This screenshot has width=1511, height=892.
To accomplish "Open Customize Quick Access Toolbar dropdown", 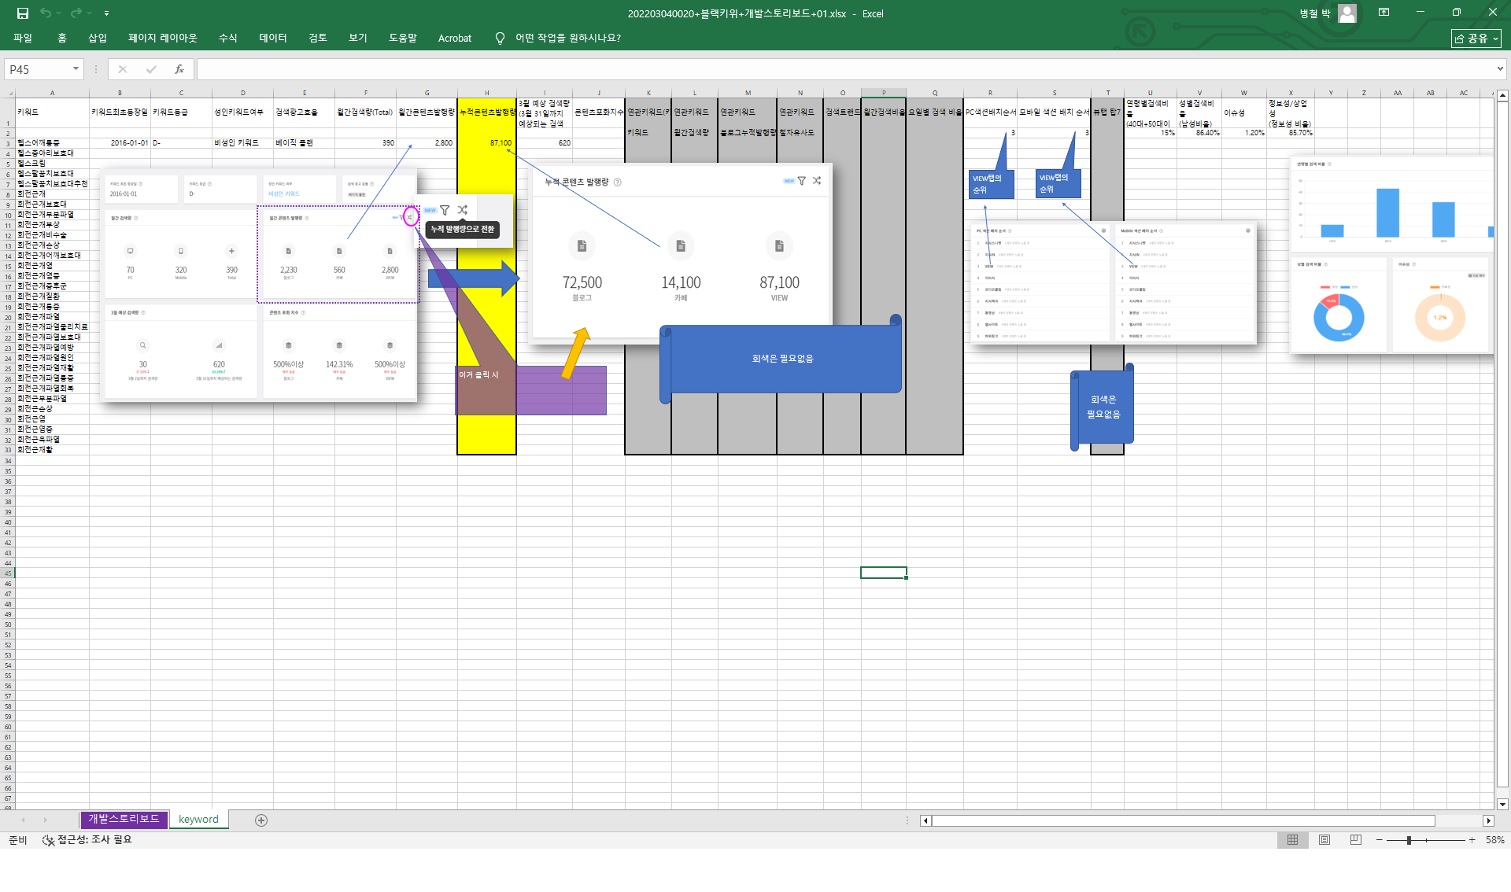I will (106, 13).
